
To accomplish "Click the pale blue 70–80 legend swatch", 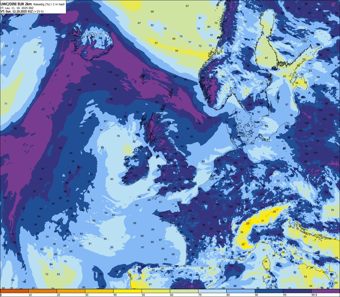I will 212,291.
